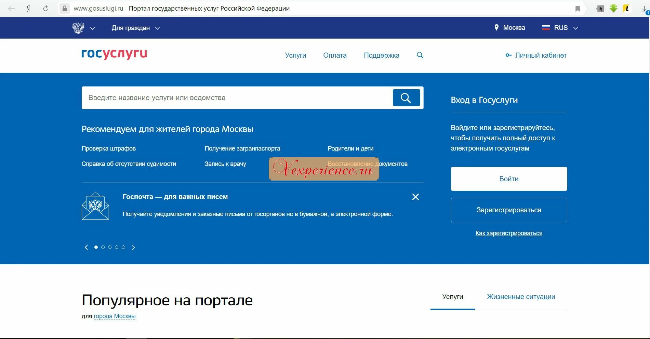
Task: Click the address bar URL www.gosuslugi.ru
Action: [98, 9]
